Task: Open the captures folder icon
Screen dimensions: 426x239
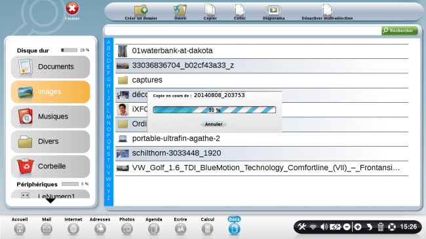Action: click(x=123, y=80)
